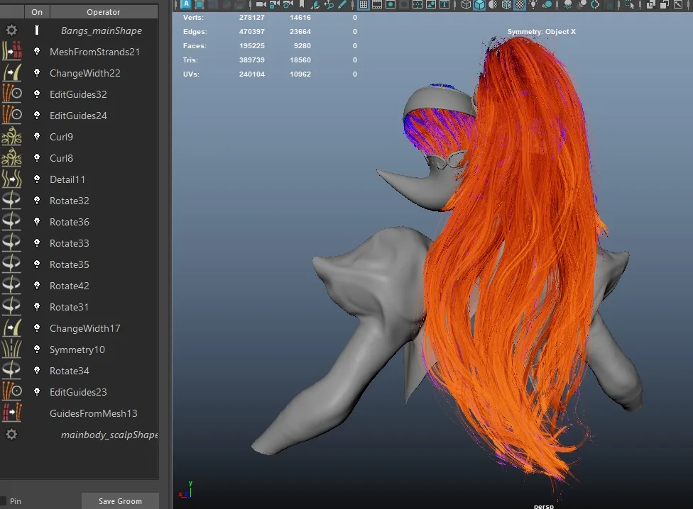The image size is (693, 509).
Task: Select the Detail11 operator name
Action: (x=67, y=179)
